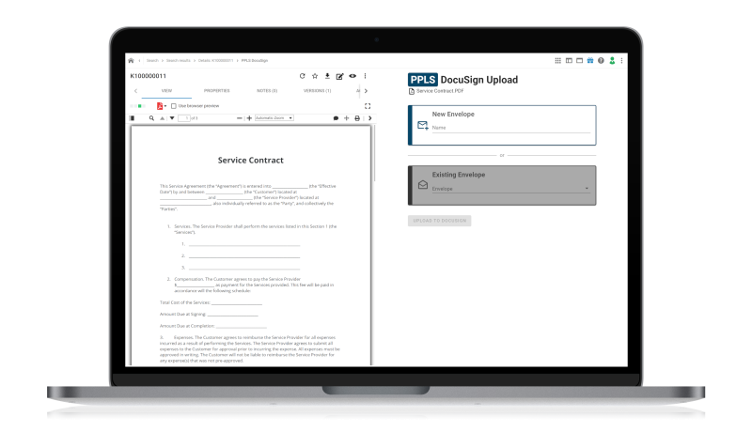Viewport: 752px width, 432px height.
Task: Switch to split panel layout icon
Action: [569, 61]
